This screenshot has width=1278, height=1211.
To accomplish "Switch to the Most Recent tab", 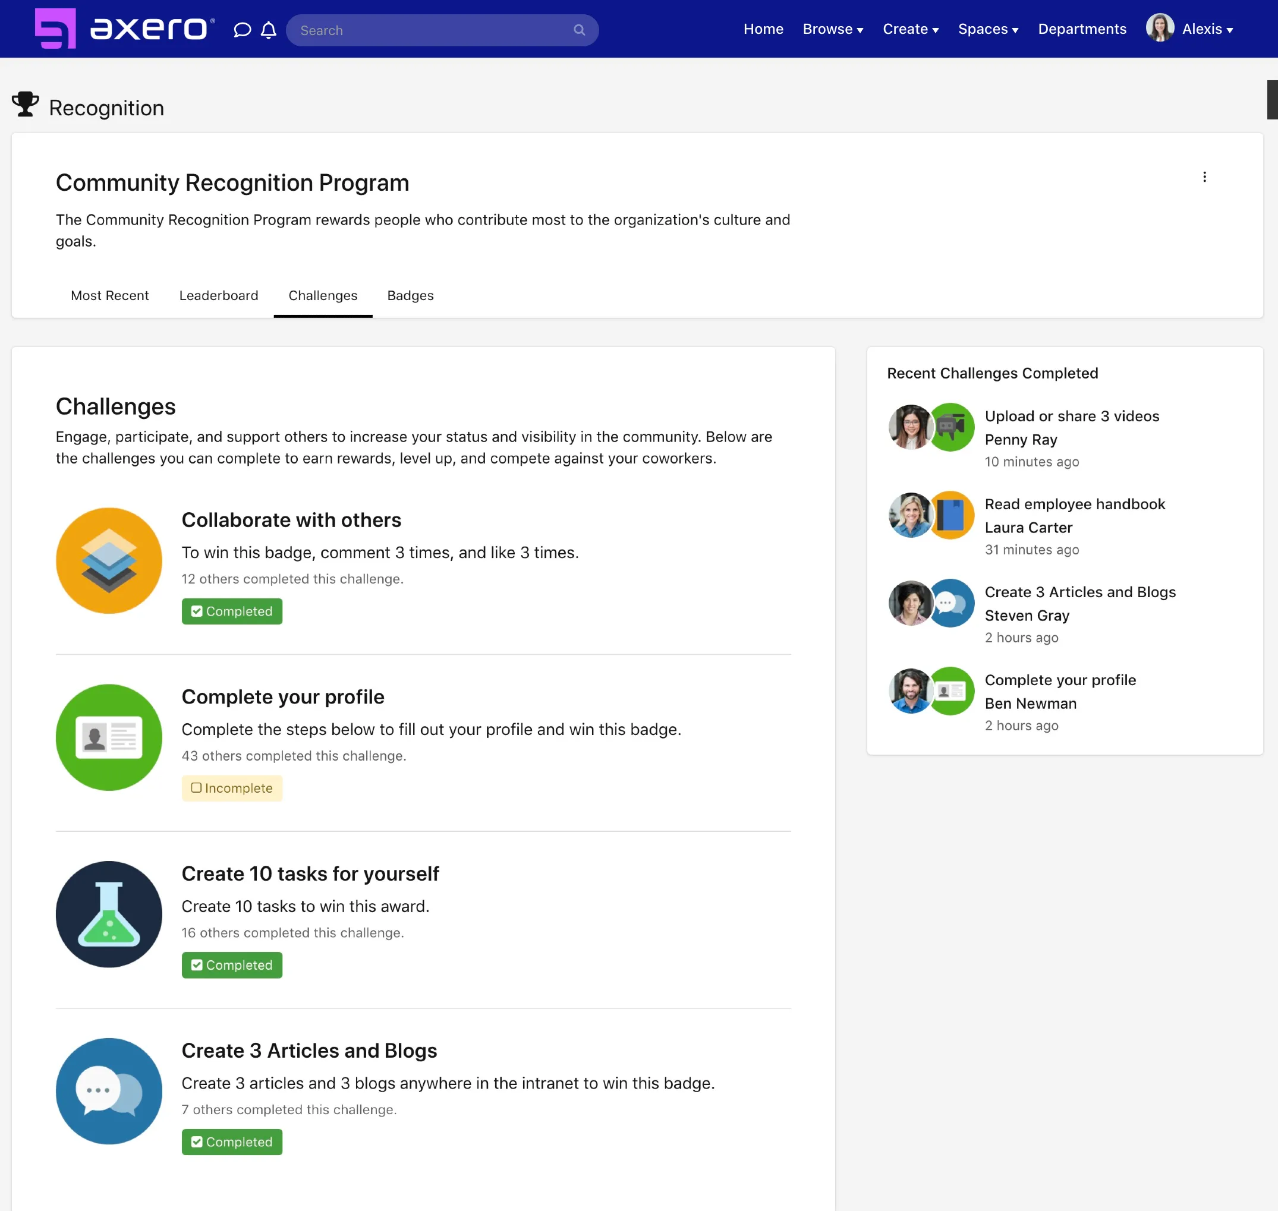I will (x=110, y=296).
